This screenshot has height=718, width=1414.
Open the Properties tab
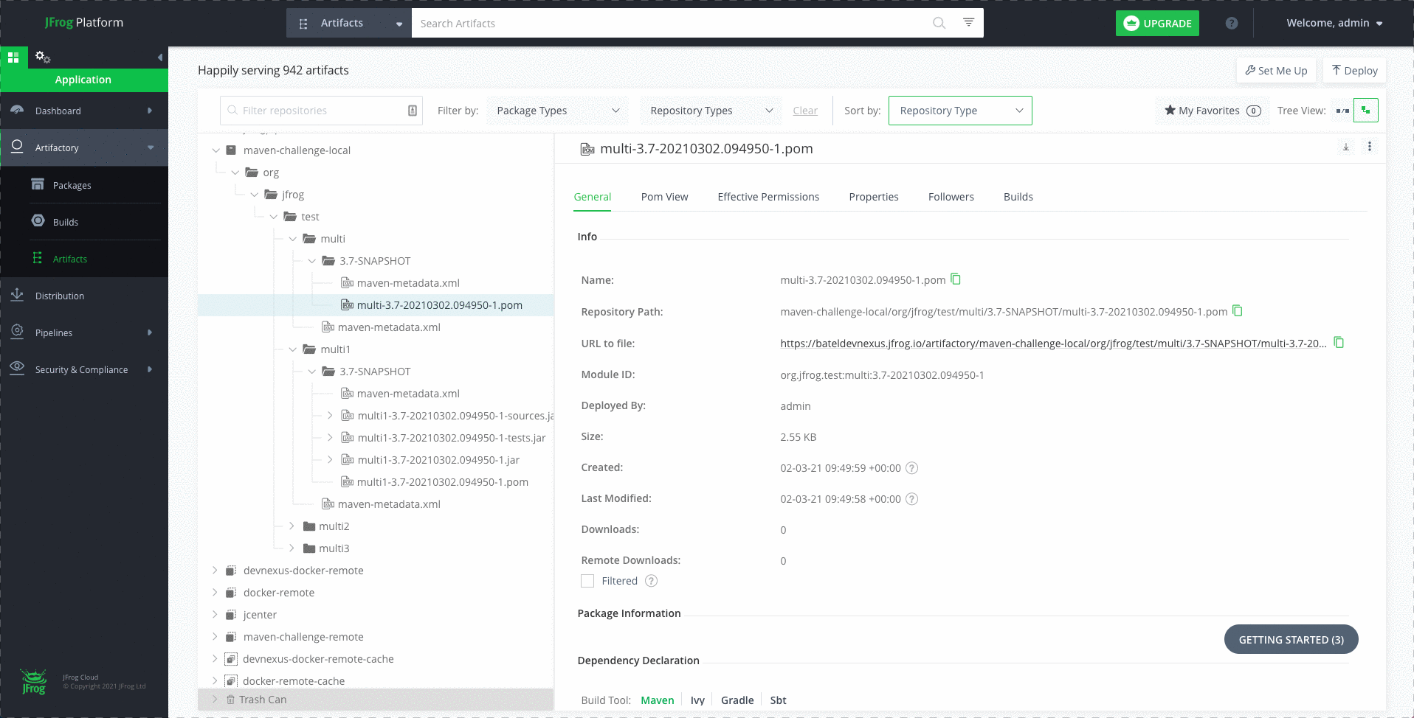873,197
